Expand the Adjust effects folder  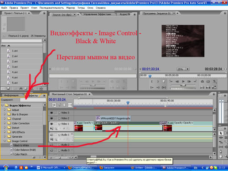[x=5, y=109]
